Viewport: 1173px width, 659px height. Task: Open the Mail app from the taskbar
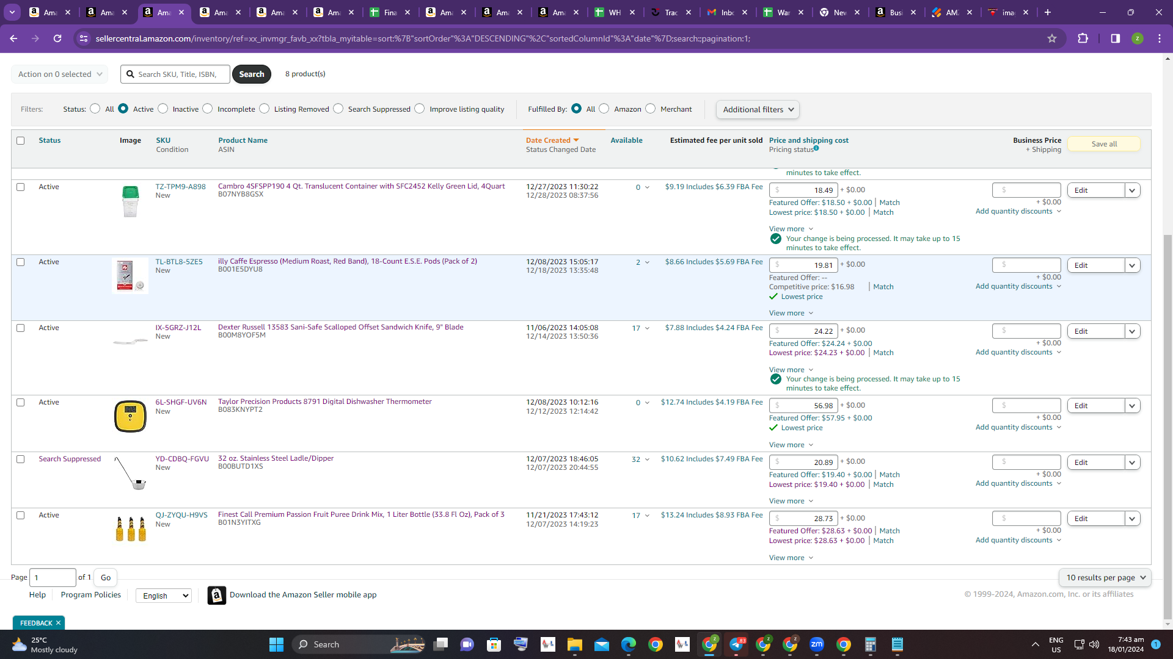point(602,644)
